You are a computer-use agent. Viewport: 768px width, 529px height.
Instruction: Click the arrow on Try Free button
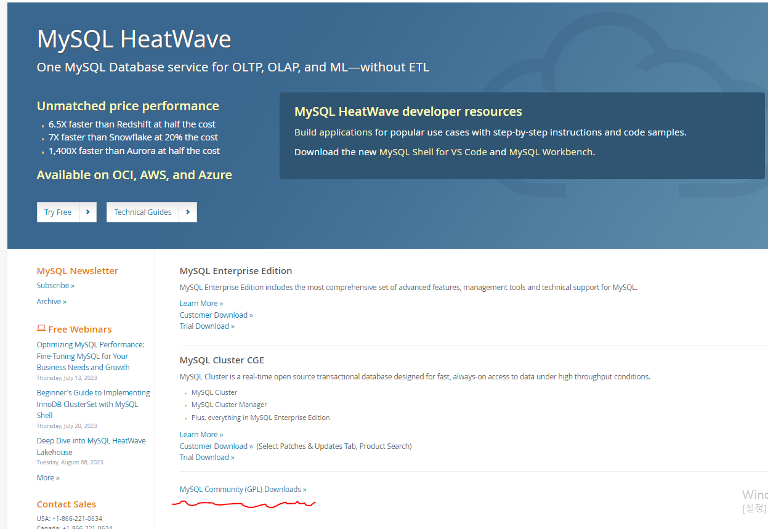tap(88, 212)
